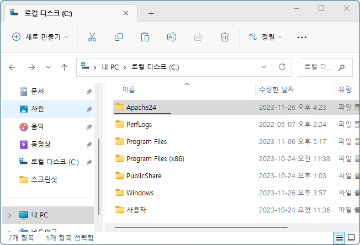
Task: Click the Rename icon in toolbar
Action: tap(172, 37)
